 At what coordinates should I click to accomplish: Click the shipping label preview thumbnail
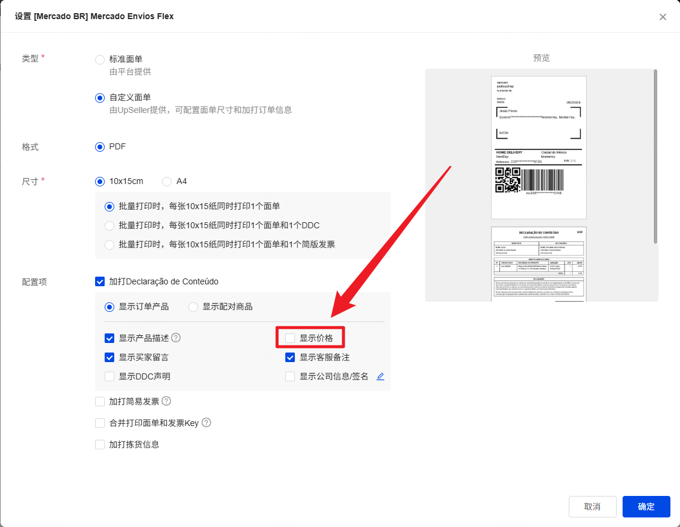pyautogui.click(x=538, y=147)
